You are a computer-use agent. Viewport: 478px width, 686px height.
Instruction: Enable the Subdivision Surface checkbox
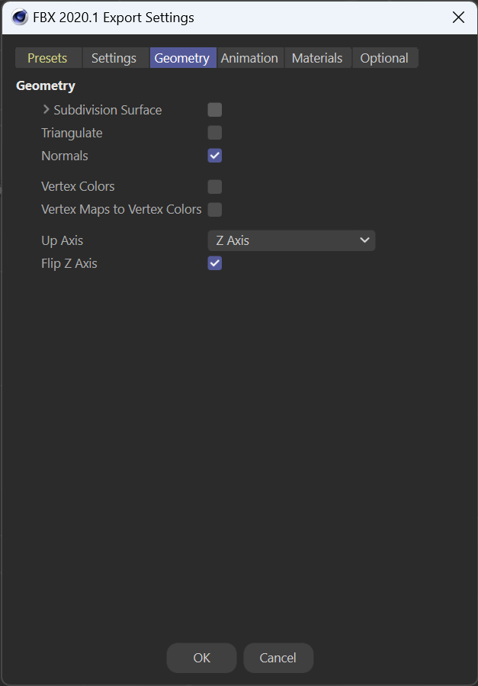(x=214, y=110)
